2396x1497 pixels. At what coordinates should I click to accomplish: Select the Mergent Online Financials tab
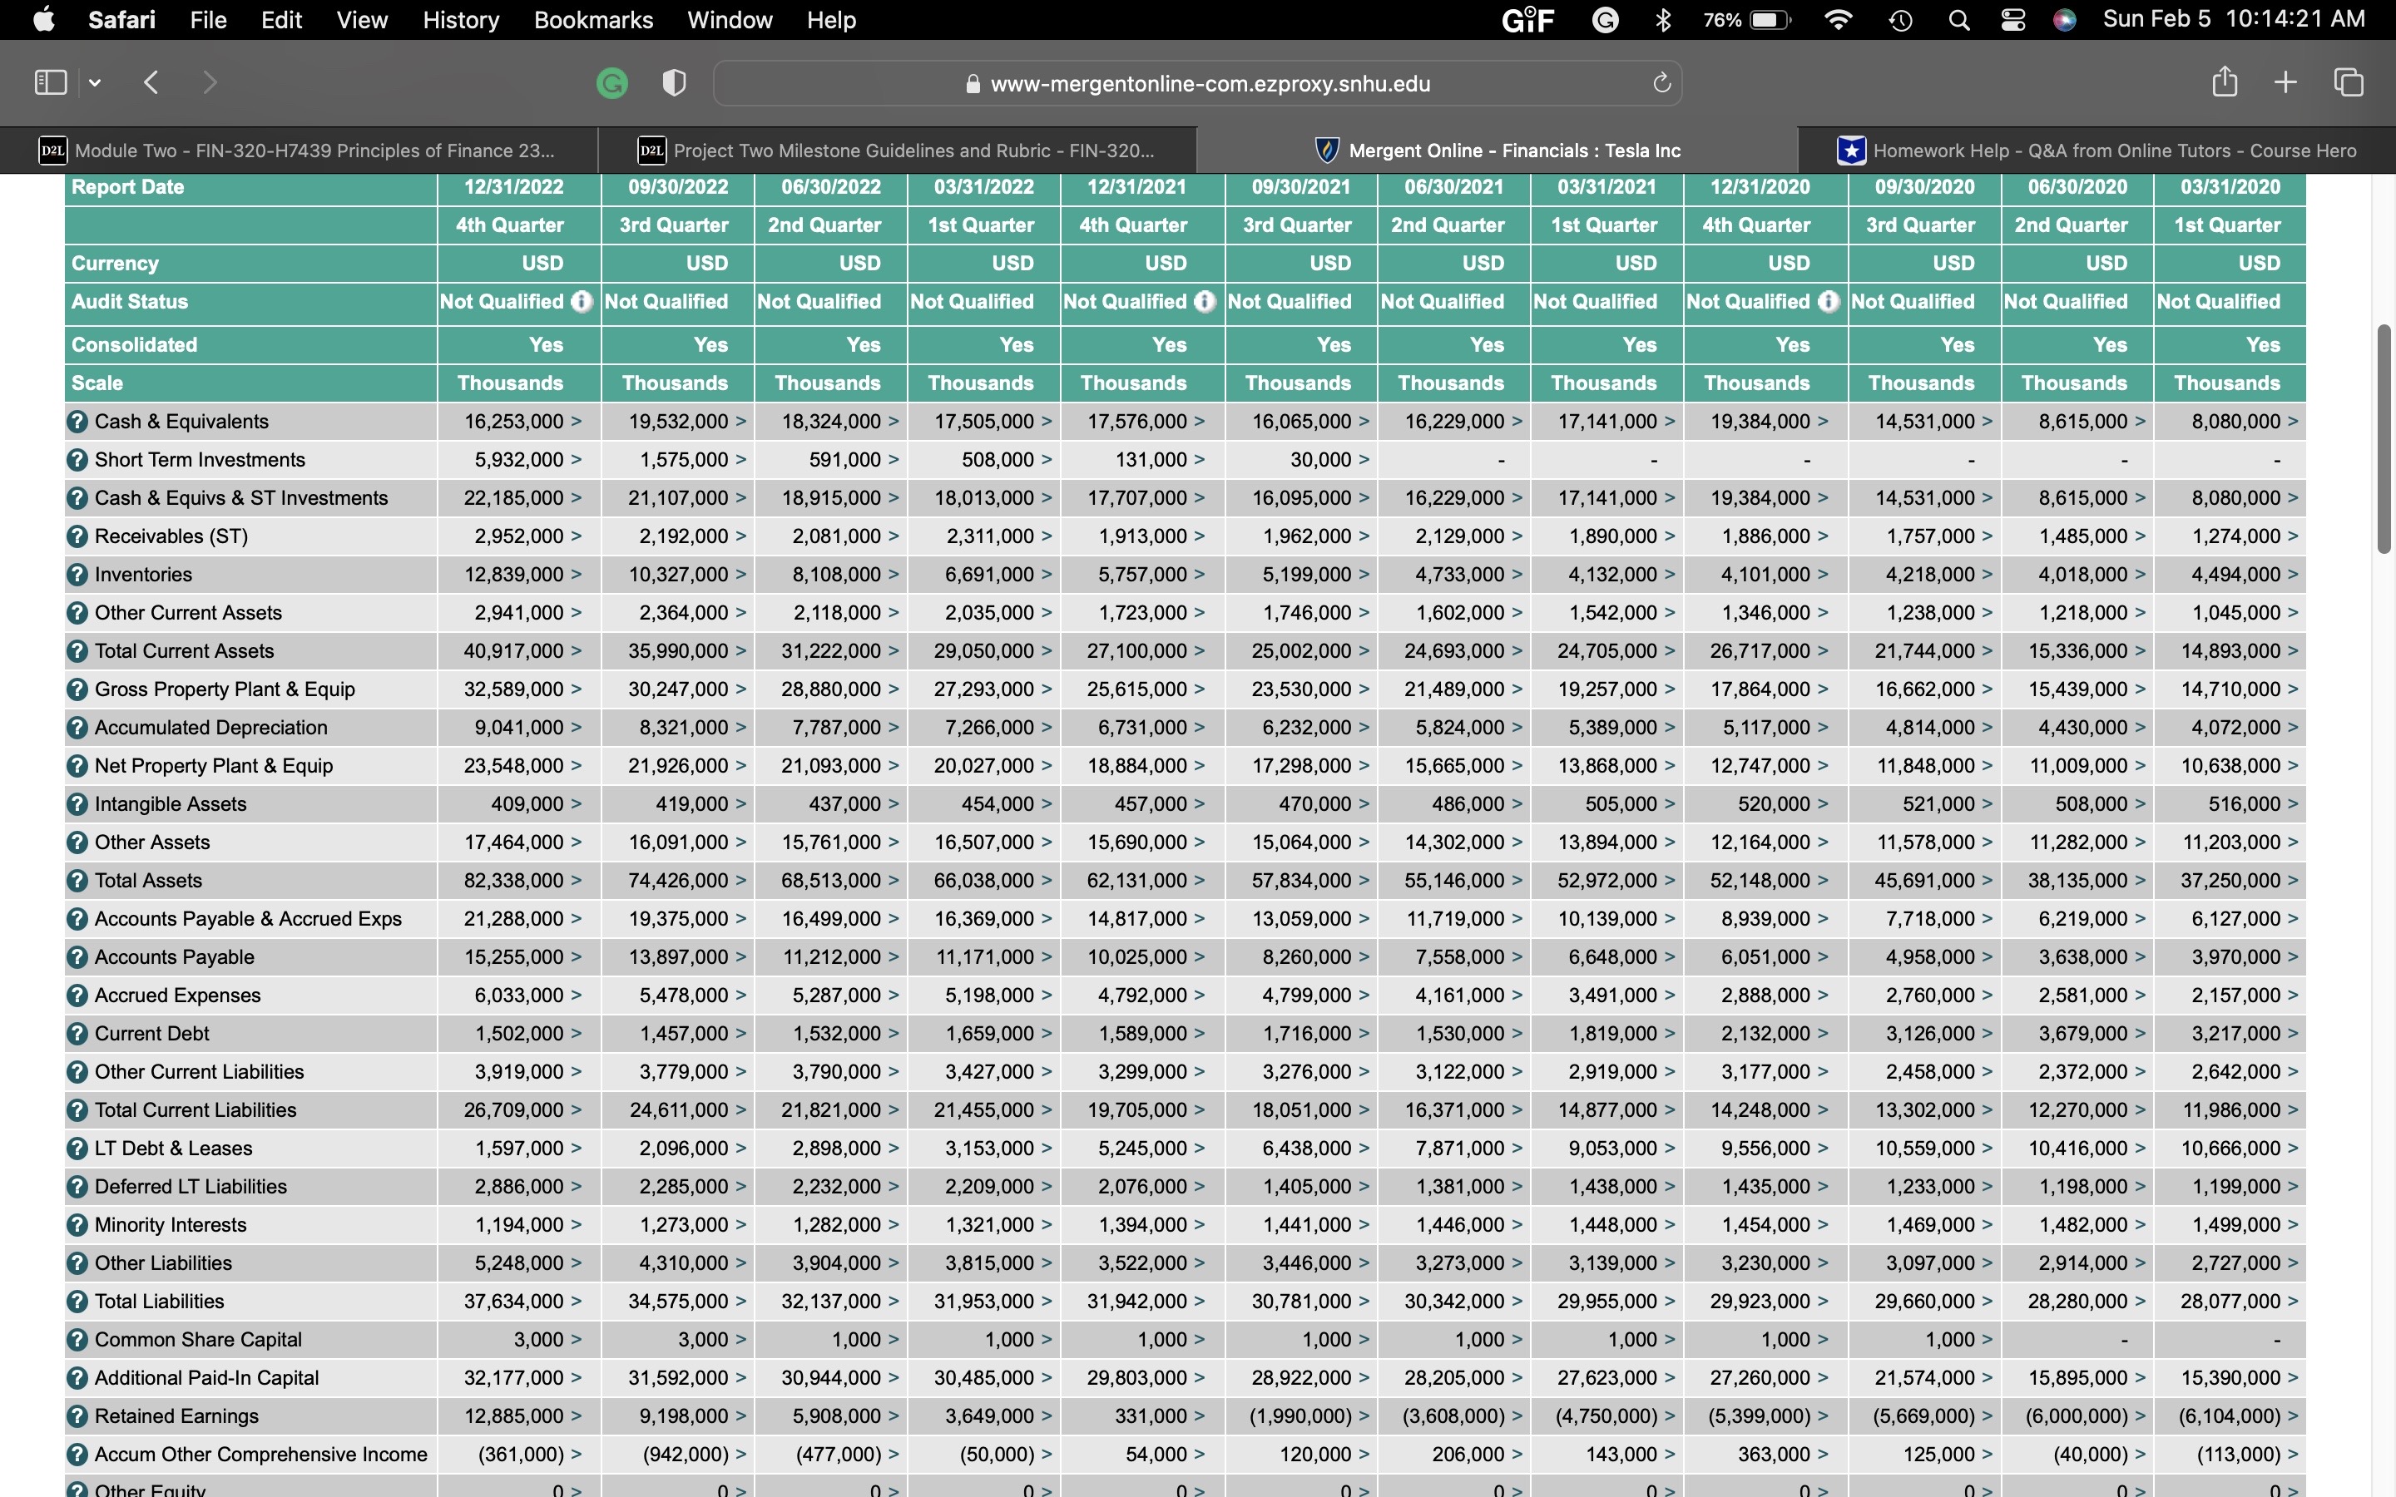pos(1497,151)
